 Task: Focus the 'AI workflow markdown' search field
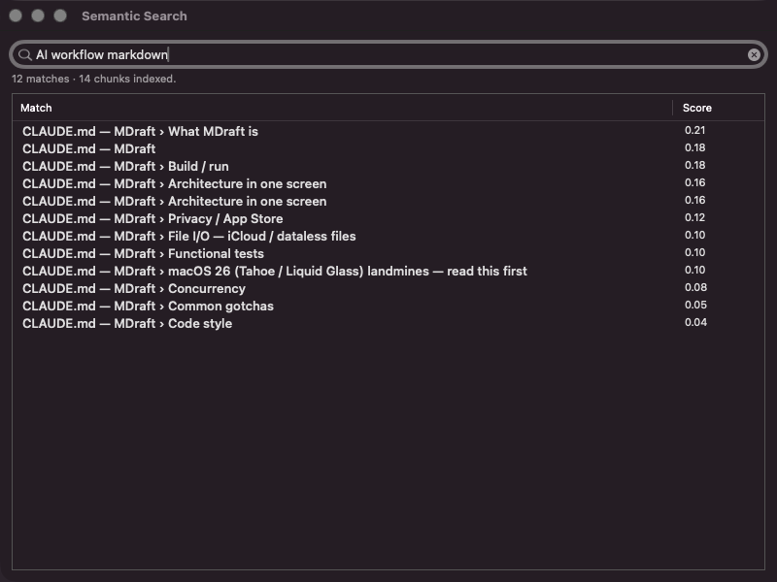point(388,54)
